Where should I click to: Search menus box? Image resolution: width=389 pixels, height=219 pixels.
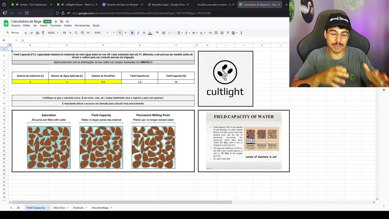pos(13,33)
